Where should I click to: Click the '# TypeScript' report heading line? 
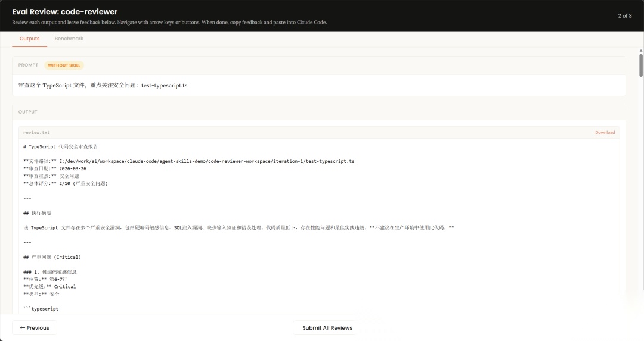(61, 146)
